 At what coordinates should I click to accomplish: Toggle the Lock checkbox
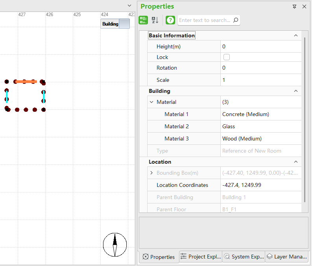point(227,57)
